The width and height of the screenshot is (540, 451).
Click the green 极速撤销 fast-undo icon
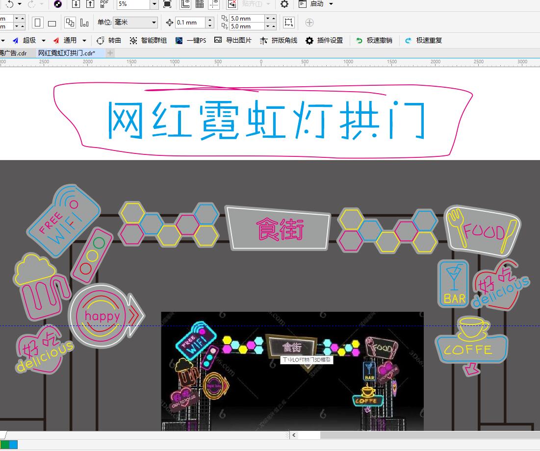click(359, 41)
